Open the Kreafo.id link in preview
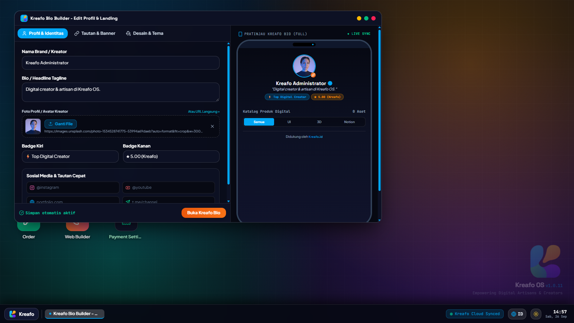Image resolution: width=574 pixels, height=323 pixels. point(316,137)
